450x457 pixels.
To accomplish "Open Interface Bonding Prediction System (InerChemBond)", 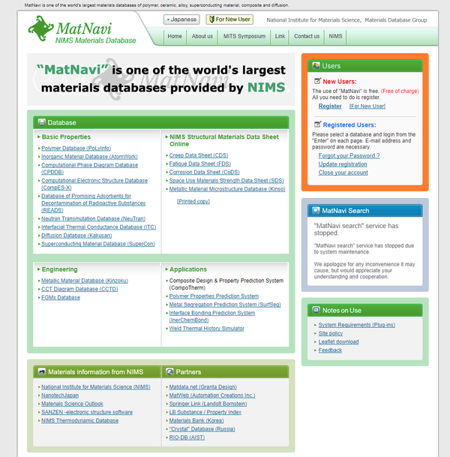I will [212, 317].
